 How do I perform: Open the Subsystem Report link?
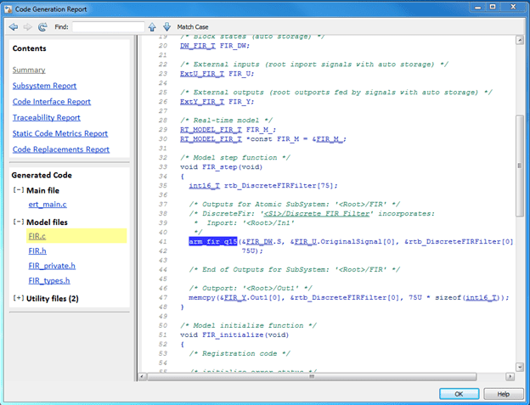click(44, 86)
